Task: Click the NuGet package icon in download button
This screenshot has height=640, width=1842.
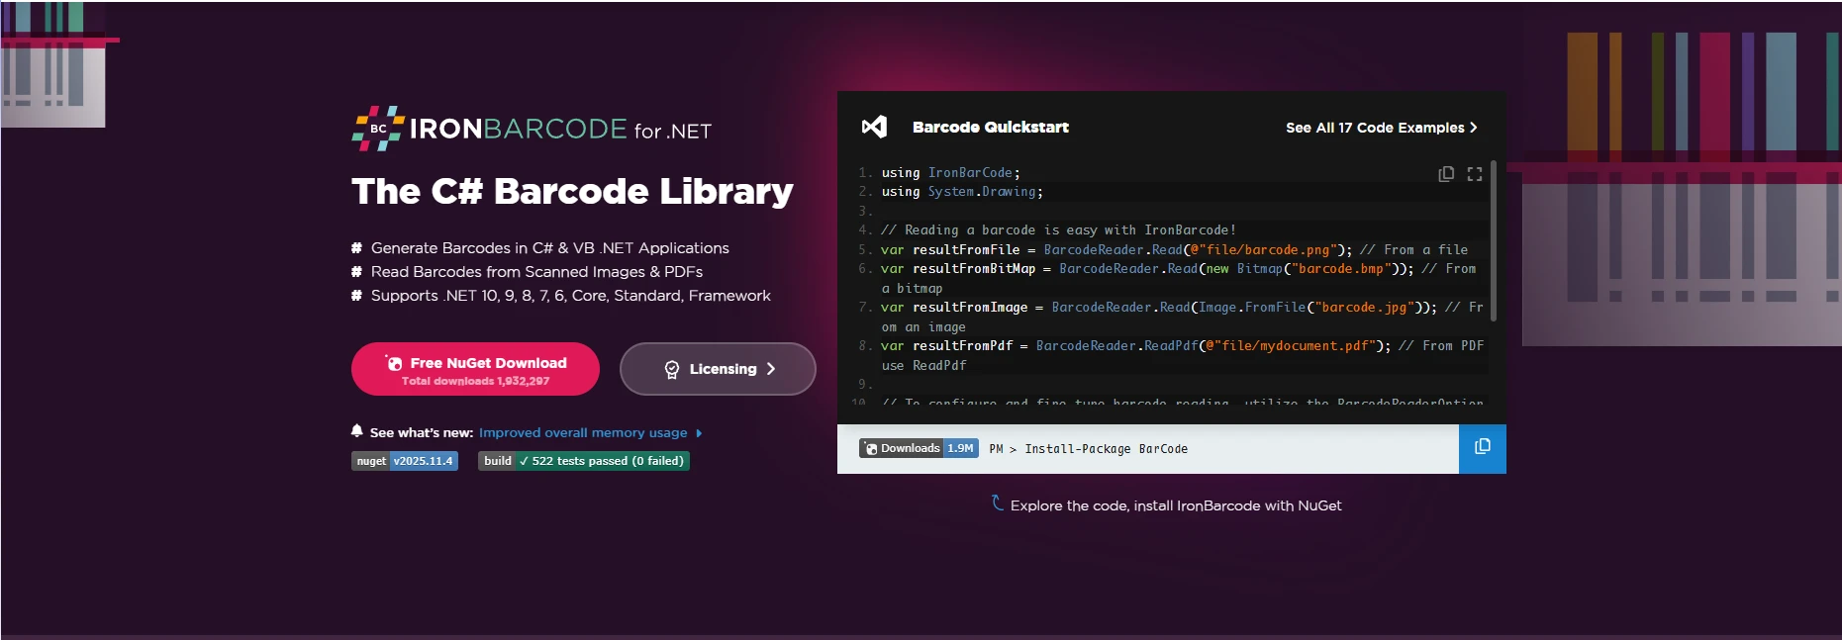Action: (394, 363)
